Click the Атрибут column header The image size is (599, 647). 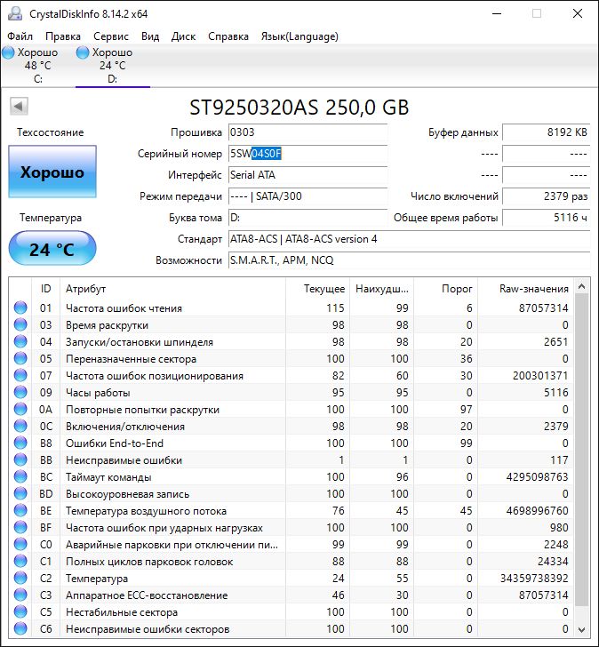pos(173,289)
